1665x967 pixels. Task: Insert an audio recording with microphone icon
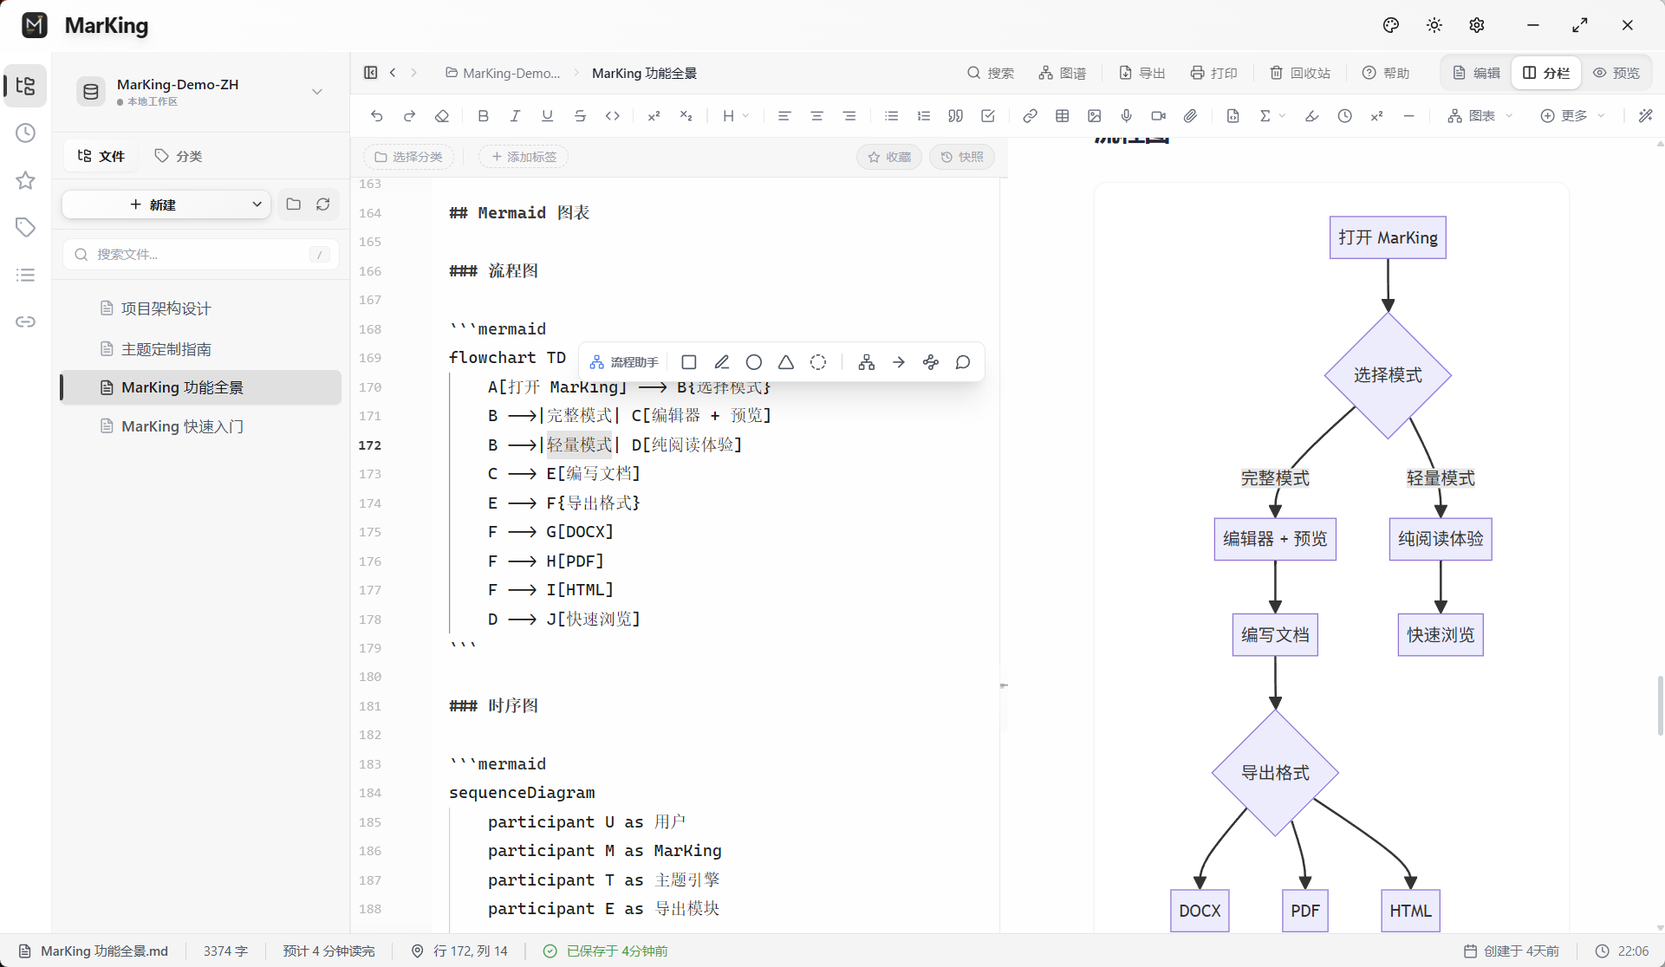pyautogui.click(x=1127, y=116)
